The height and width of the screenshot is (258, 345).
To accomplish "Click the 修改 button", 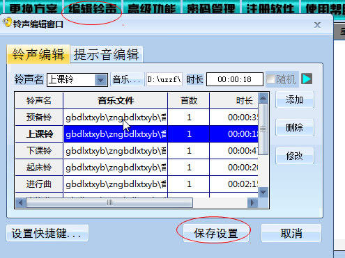I will 295,156.
